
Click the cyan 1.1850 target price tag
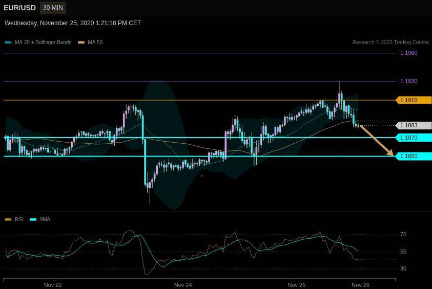(414, 156)
